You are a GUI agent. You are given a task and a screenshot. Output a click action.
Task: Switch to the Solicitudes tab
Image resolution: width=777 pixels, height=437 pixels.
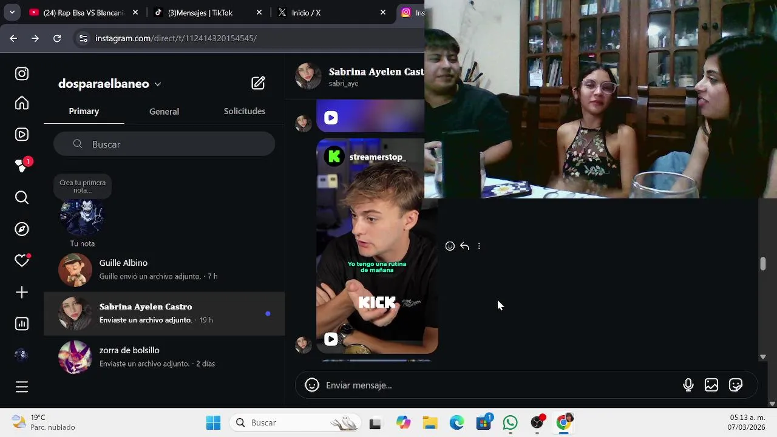(245, 111)
